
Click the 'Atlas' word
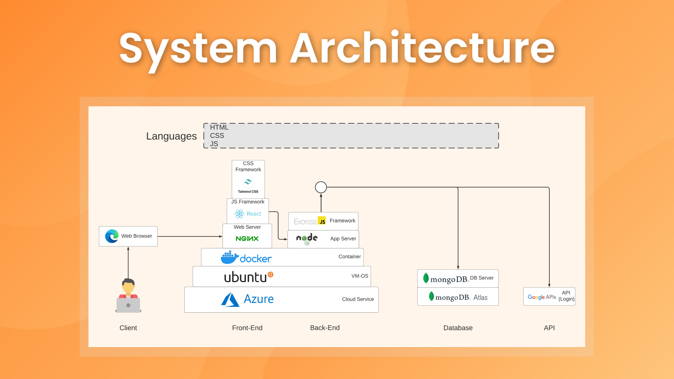[x=480, y=298]
